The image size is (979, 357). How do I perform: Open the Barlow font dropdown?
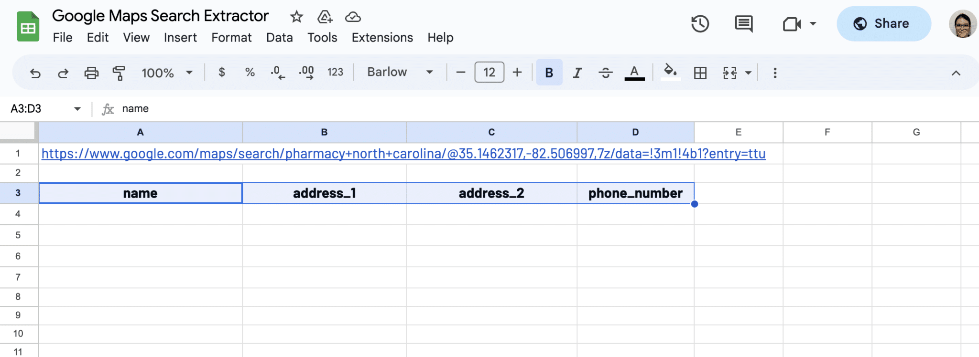pyautogui.click(x=400, y=72)
